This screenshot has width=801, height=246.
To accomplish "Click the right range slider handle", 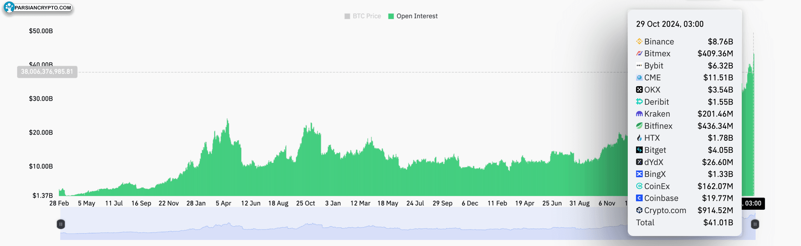I will (755, 224).
